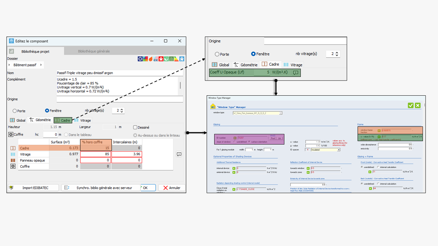Click the Complément text box scrollbar
The width and height of the screenshot is (438, 246).
tap(180, 85)
